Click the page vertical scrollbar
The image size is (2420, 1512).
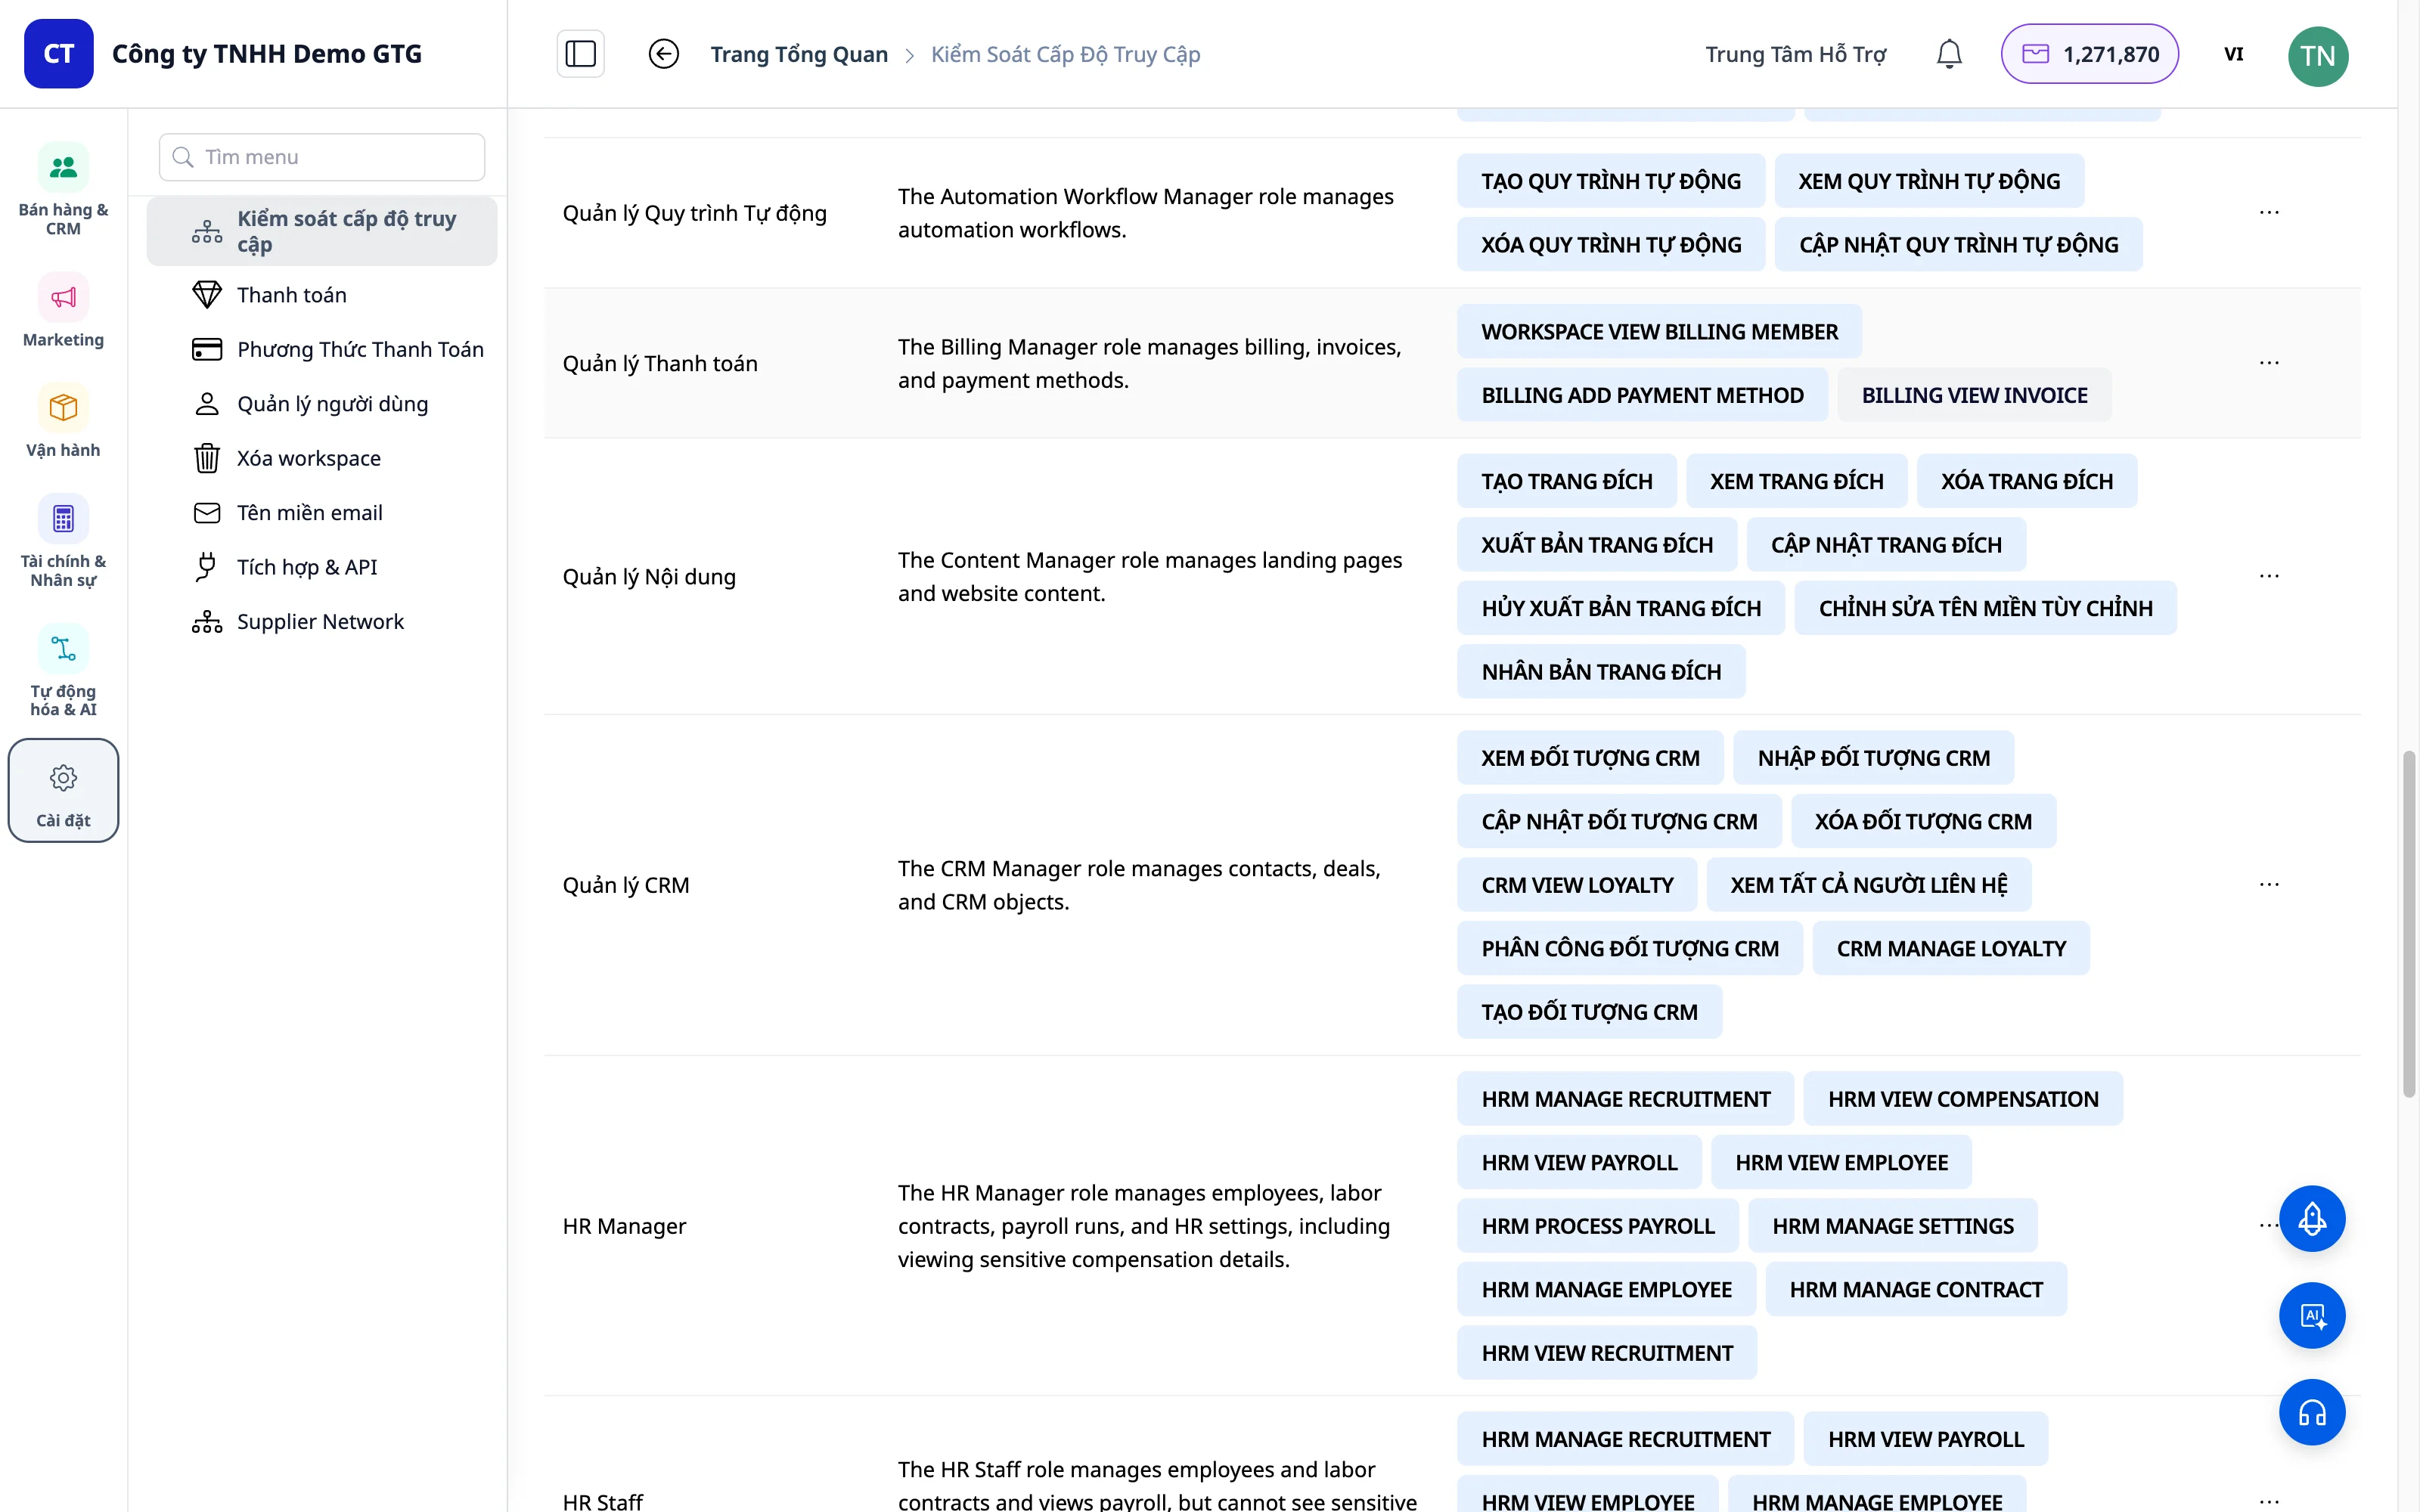coord(2408,924)
